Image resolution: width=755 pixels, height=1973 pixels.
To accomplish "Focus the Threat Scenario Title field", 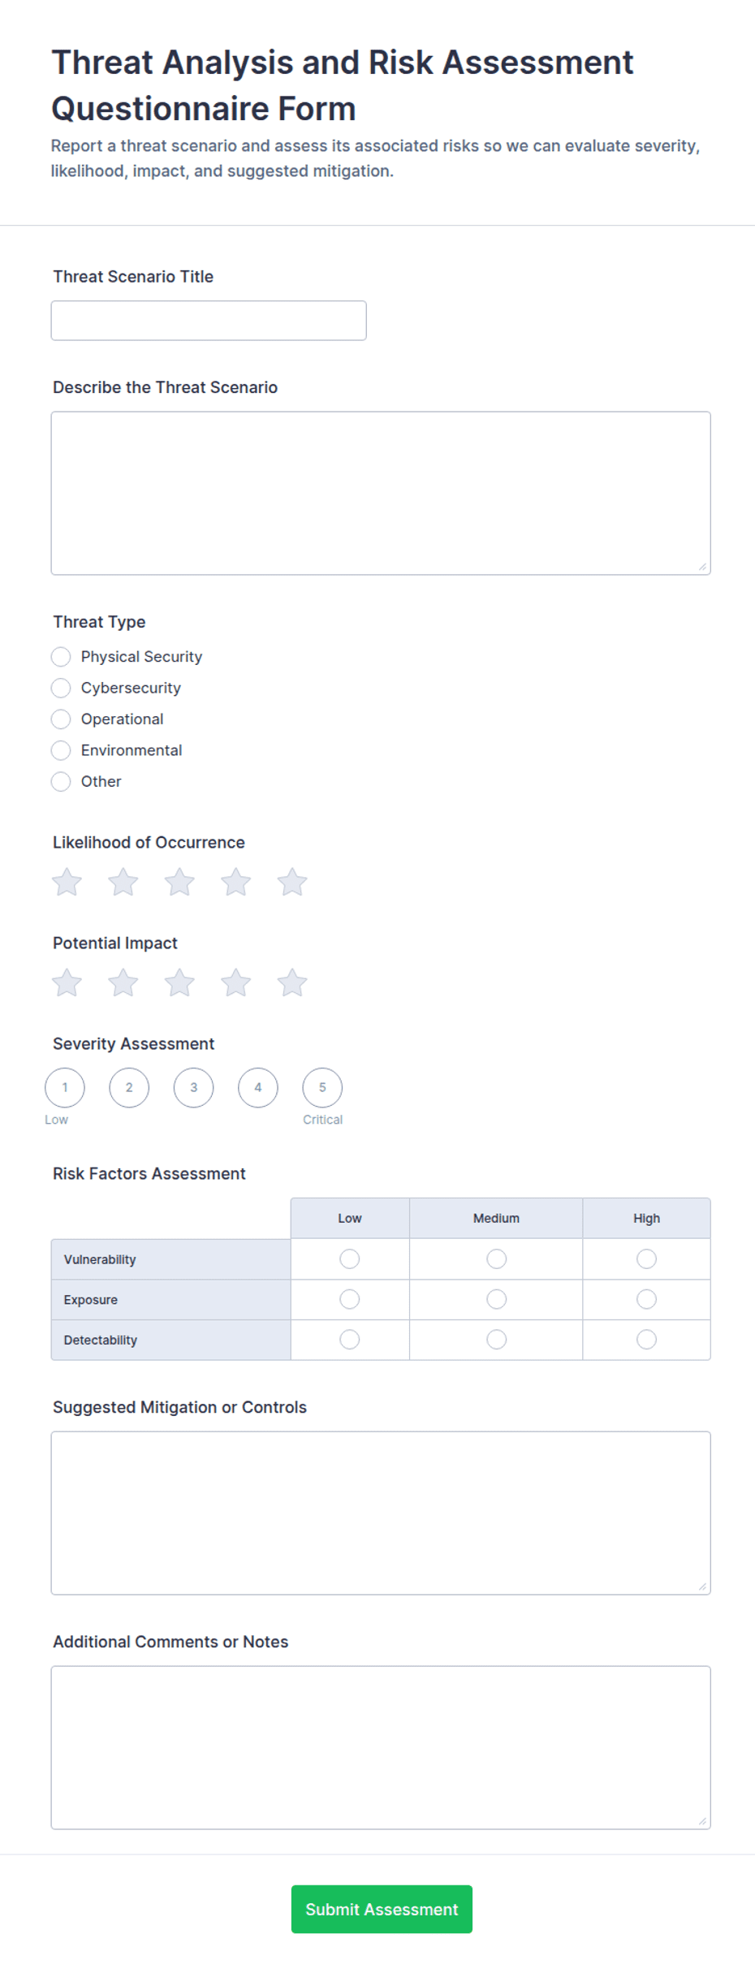I will [209, 321].
